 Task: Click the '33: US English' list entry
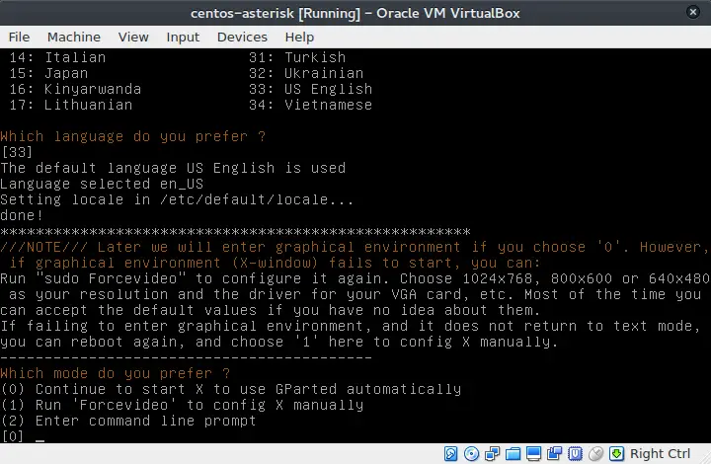click(x=311, y=89)
